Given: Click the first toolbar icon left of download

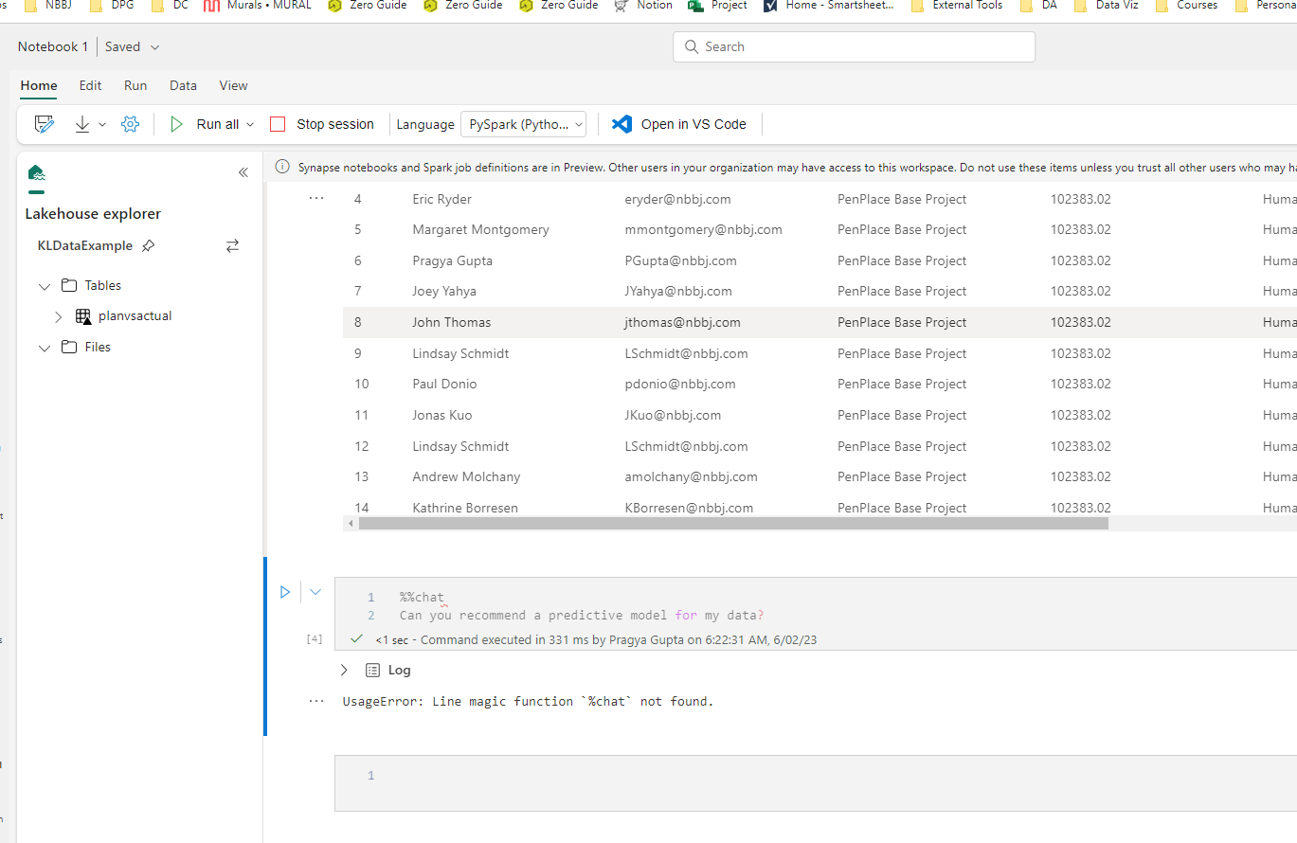Looking at the screenshot, I should (x=44, y=124).
